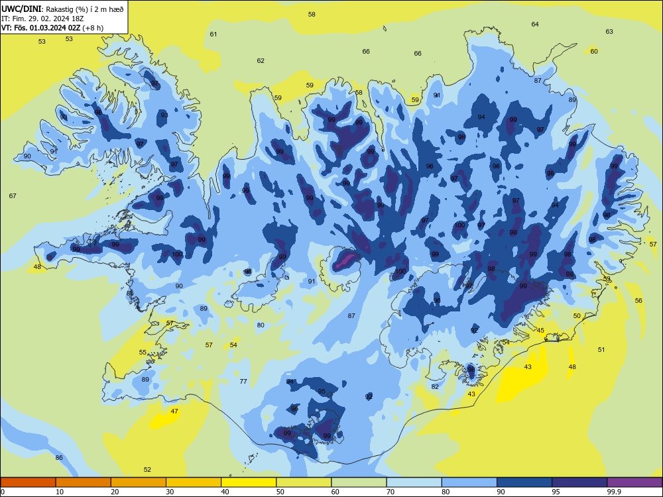
Task: Click the dark orange 0–10 legend swatch
Action: point(28,482)
